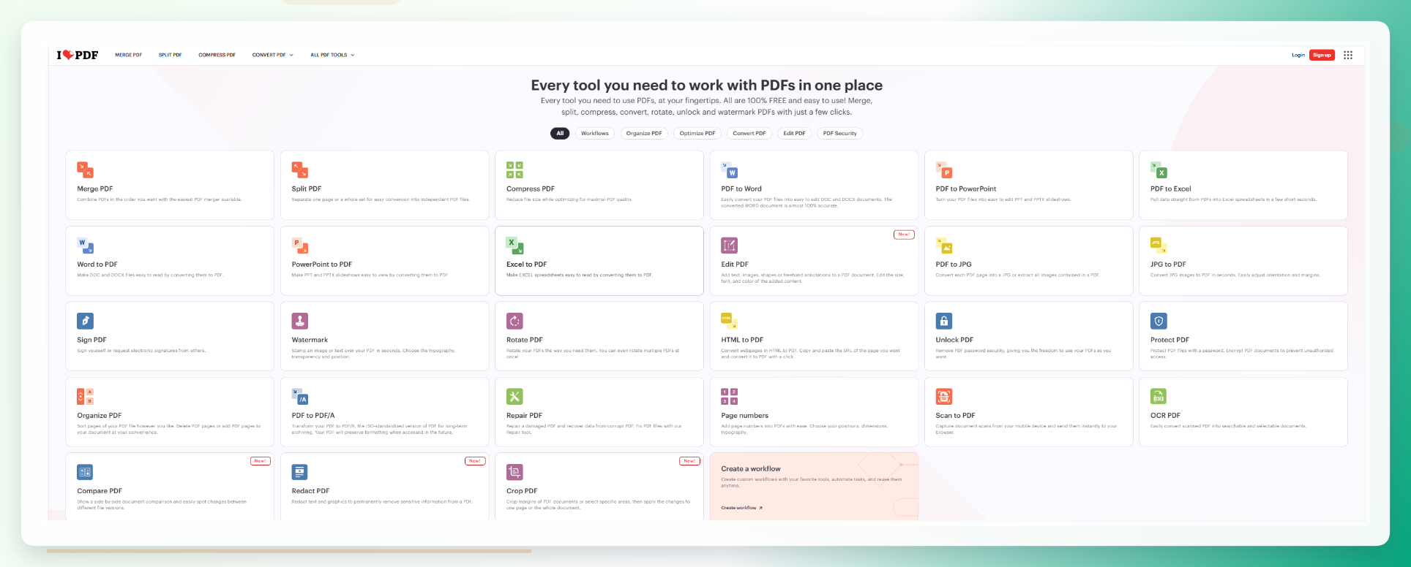Click the Rotate PDF icon
This screenshot has width=1411, height=567.
[x=514, y=321]
